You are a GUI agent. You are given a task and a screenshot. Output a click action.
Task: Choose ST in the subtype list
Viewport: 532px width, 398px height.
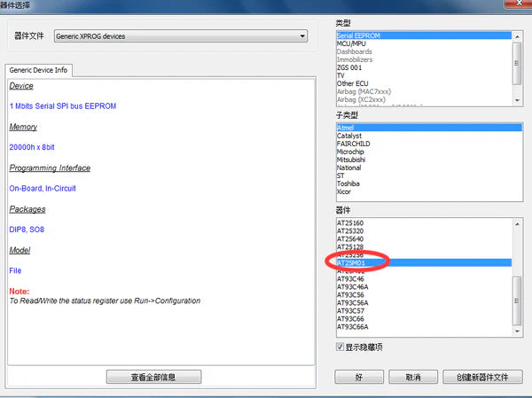[x=340, y=176]
